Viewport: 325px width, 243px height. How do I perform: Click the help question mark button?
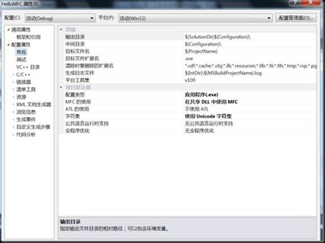[295, 2]
